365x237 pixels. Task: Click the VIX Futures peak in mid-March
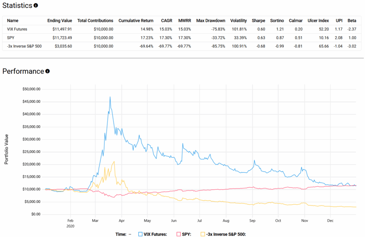click(x=110, y=97)
